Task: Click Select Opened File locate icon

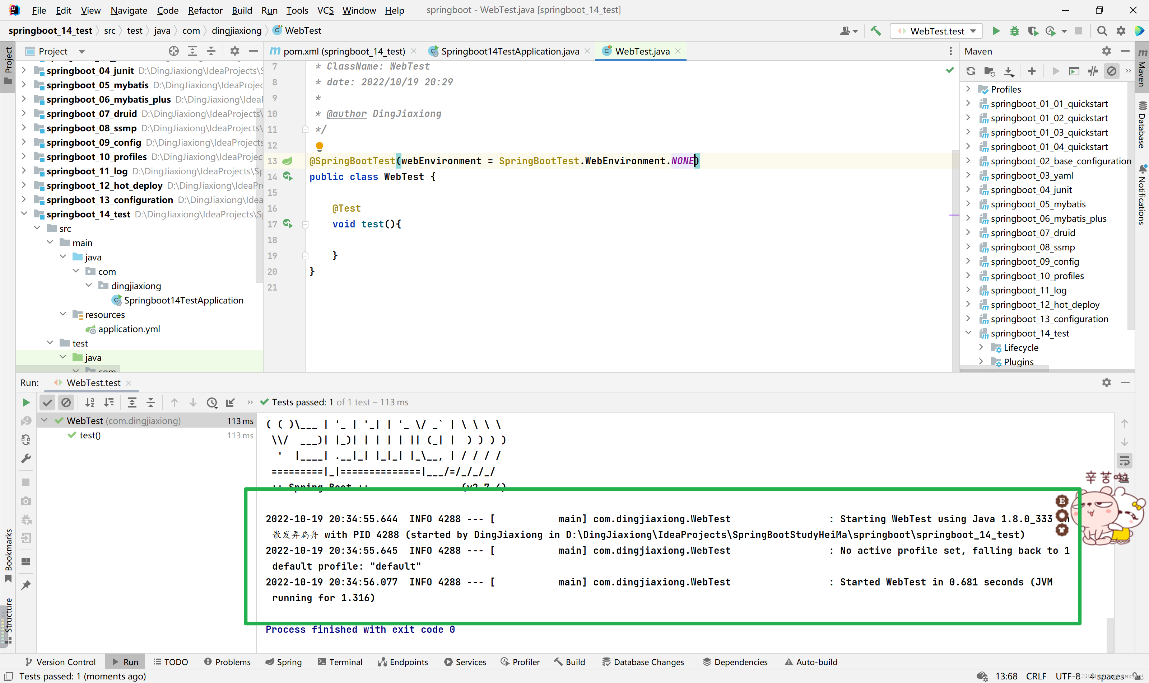Action: pyautogui.click(x=173, y=51)
